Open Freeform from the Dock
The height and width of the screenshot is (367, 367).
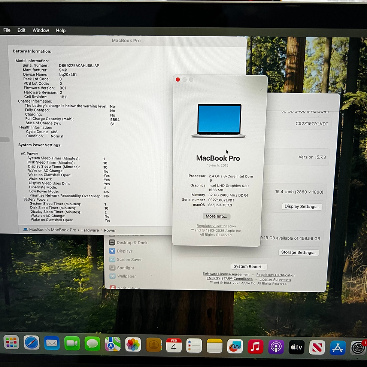pos(235,346)
